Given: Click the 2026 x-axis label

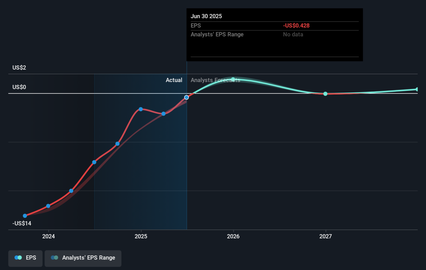Looking at the screenshot, I should [233, 236].
